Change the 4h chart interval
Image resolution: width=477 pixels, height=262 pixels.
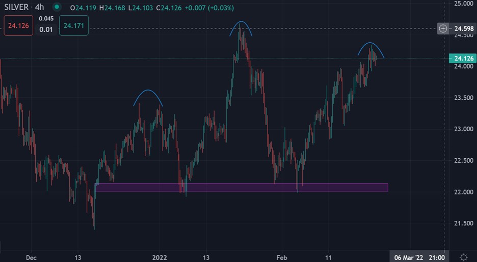[40, 7]
